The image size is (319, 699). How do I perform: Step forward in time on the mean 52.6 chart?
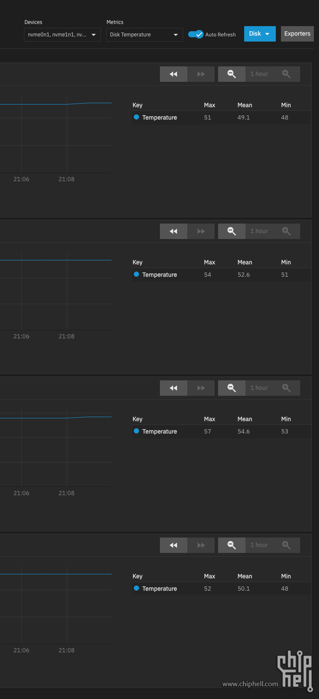pos(201,231)
